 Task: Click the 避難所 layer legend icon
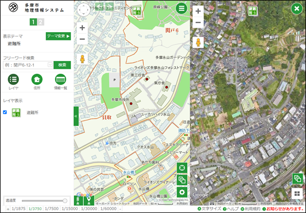(16, 113)
